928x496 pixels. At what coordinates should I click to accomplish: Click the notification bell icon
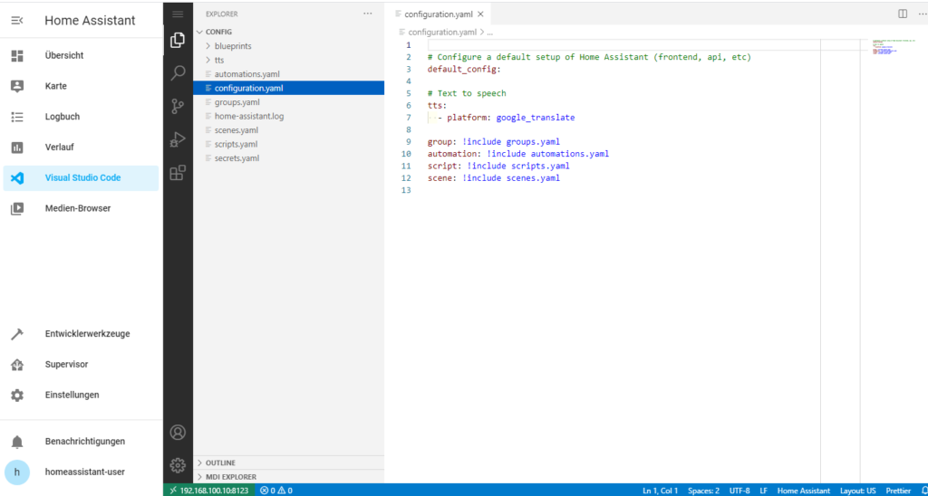(x=17, y=442)
